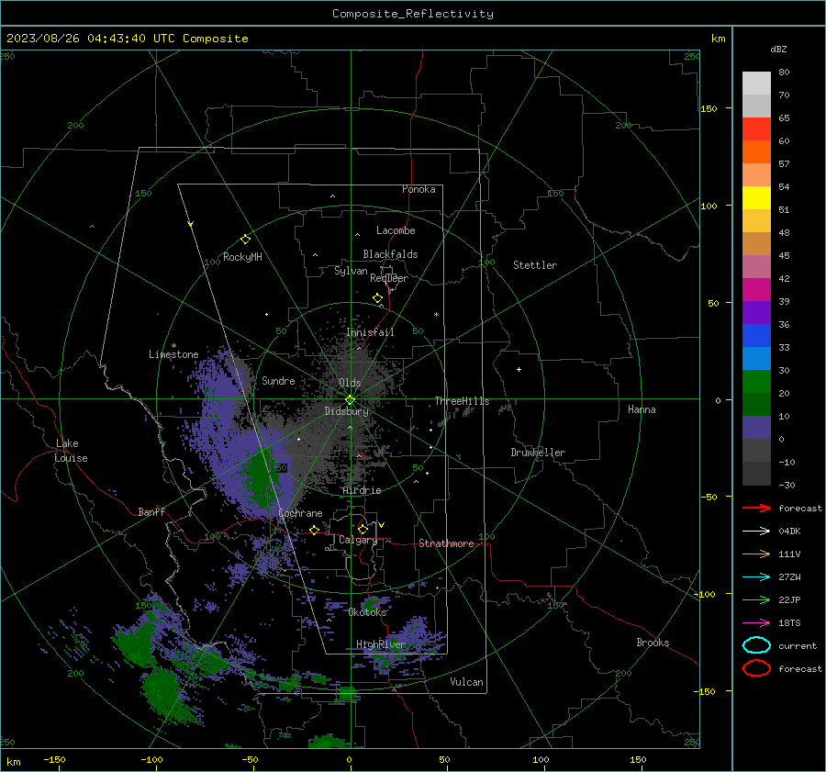Click the Ponoka city label

click(419, 189)
